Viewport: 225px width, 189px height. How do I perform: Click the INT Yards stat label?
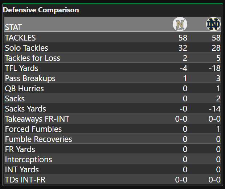[x=22, y=169]
